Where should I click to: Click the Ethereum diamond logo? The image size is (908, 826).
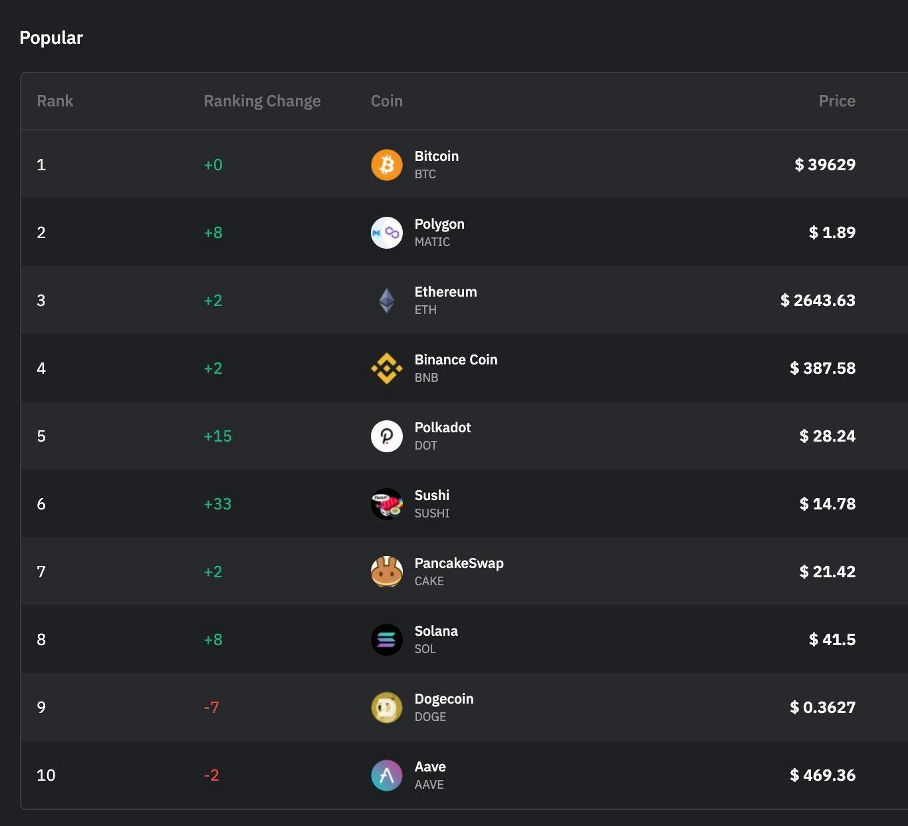(x=386, y=301)
